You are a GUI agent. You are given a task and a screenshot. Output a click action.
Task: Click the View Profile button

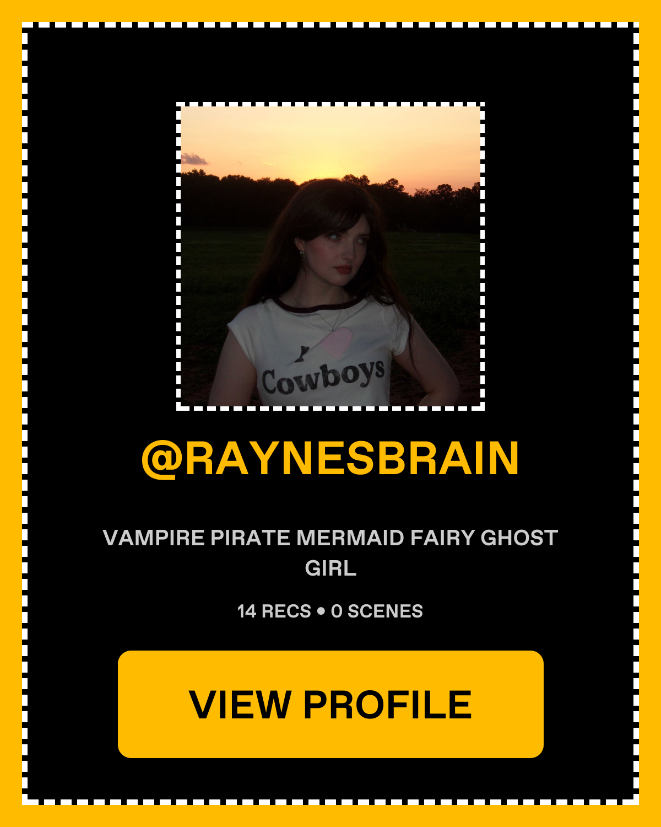tap(330, 704)
